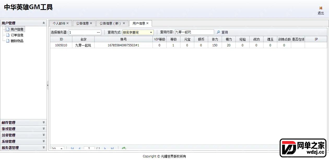The width and height of the screenshot is (329, 160).
Task: Select the 精力 value 20
Action: tap(229, 45)
